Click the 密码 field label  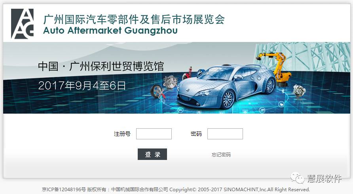coord(196,134)
